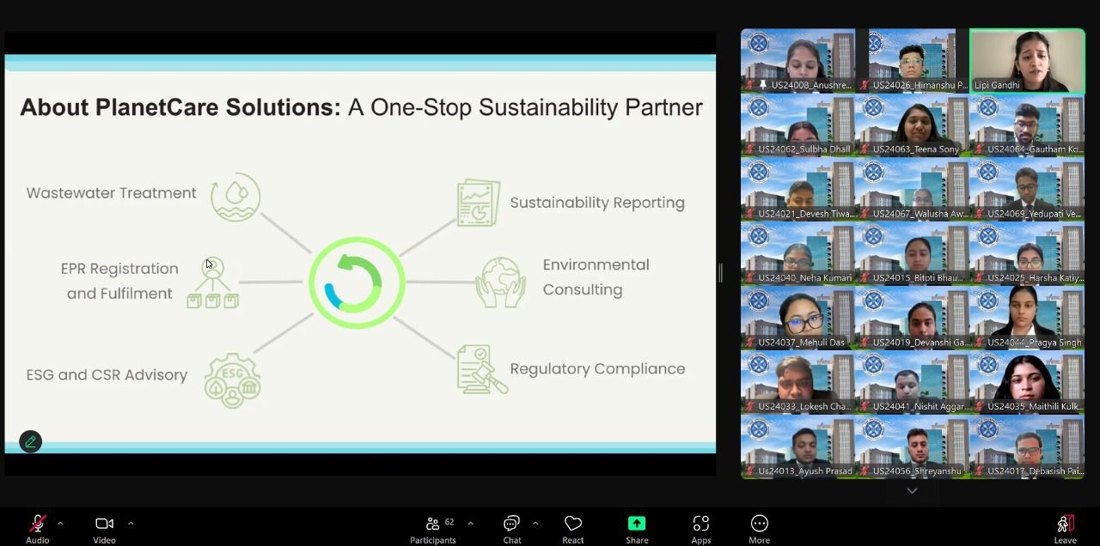Click the EPR Registration boxes icon
This screenshot has width=1100, height=546.
click(x=212, y=282)
